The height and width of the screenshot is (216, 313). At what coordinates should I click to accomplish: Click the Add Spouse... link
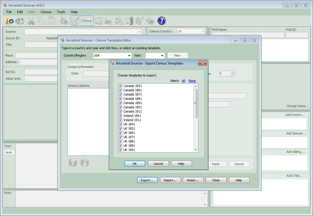(296, 133)
